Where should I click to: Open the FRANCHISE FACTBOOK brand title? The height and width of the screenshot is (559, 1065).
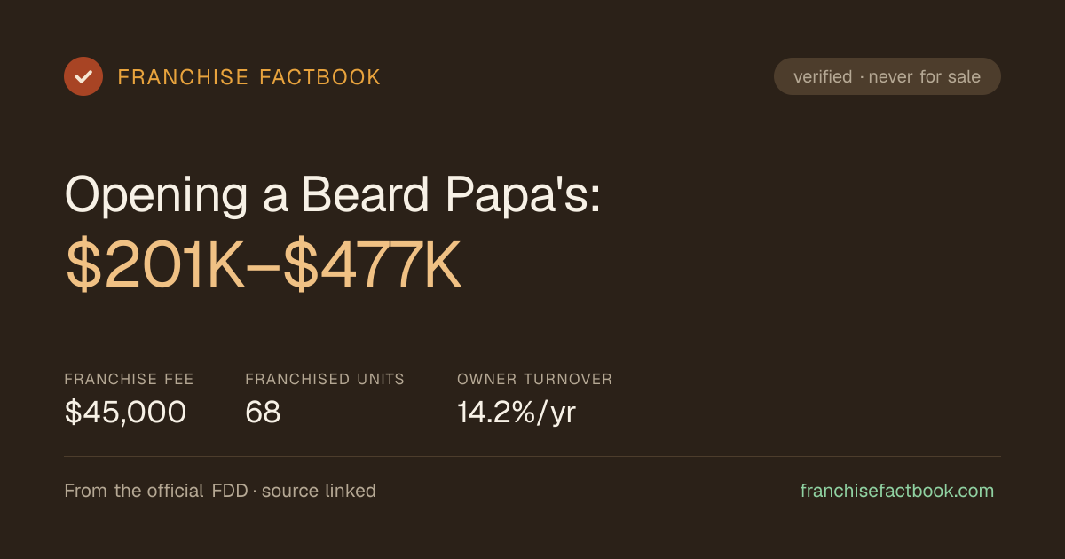click(x=249, y=77)
